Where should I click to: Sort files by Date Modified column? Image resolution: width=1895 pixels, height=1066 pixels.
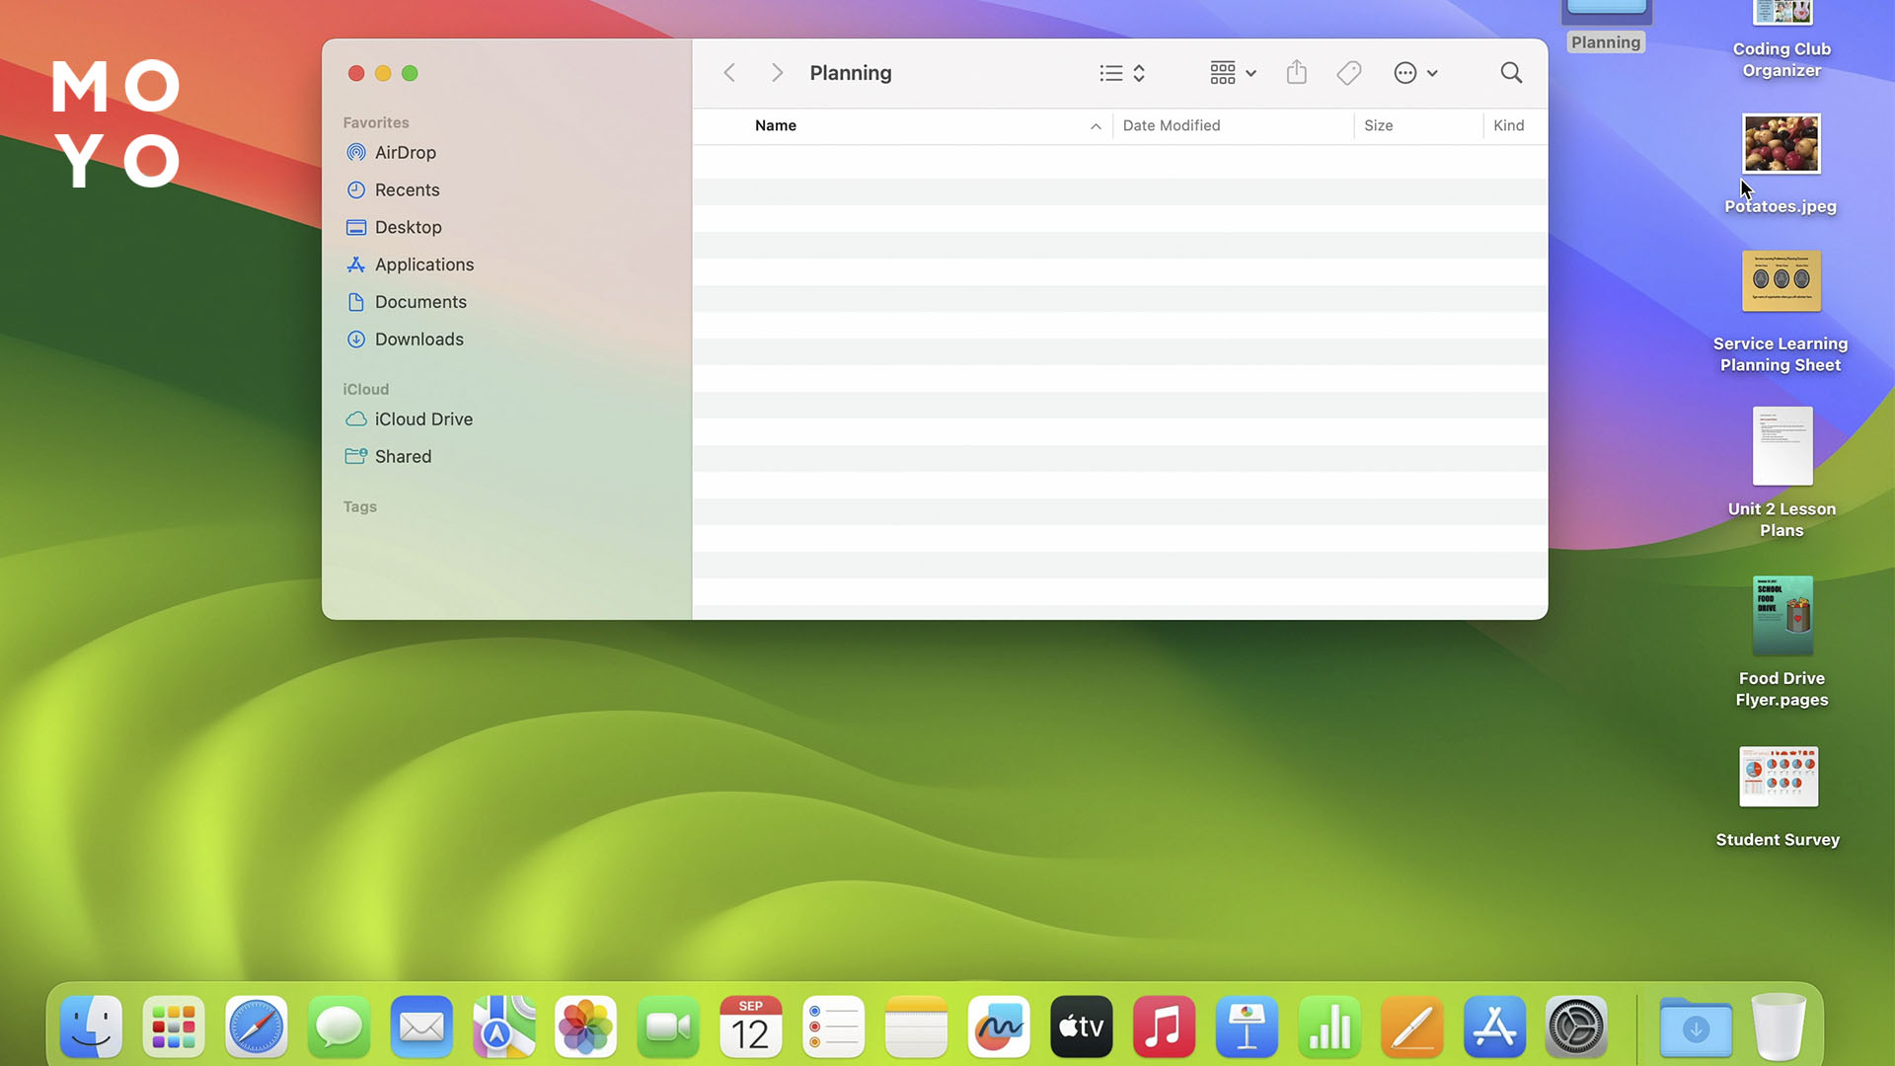[x=1172, y=125]
